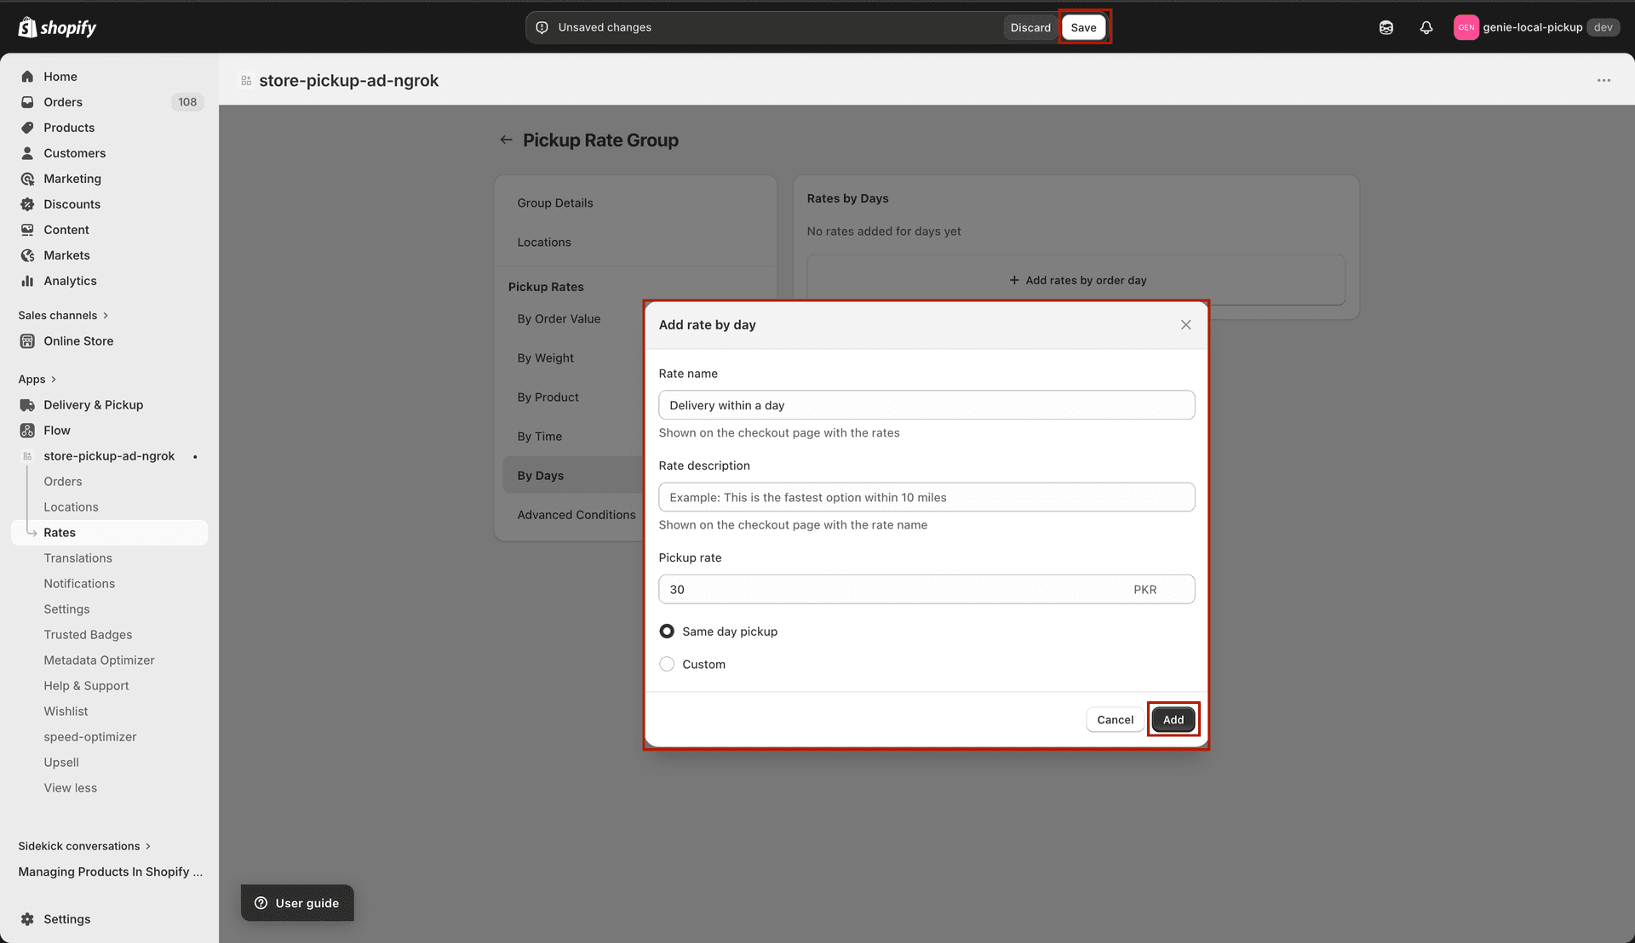
Task: Open Group Details section
Action: pos(555,203)
